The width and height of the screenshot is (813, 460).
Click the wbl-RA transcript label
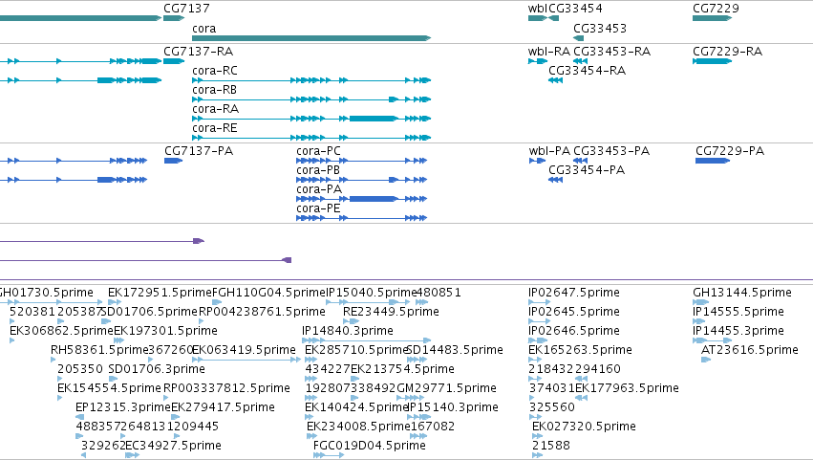[549, 52]
